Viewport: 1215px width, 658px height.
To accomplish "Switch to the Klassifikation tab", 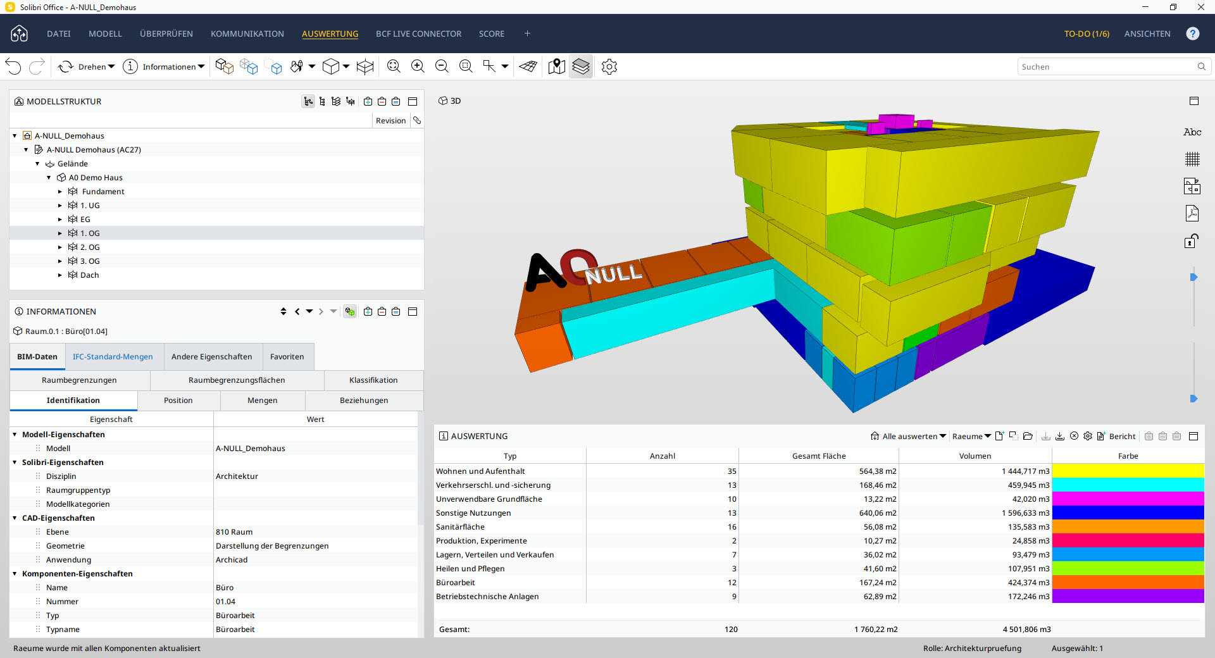I will coord(373,380).
